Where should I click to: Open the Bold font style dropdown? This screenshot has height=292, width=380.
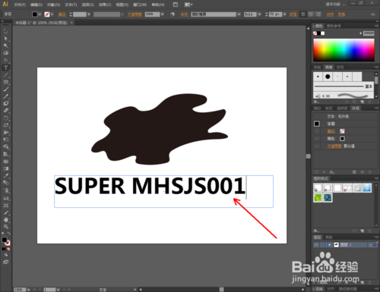[x=259, y=14]
